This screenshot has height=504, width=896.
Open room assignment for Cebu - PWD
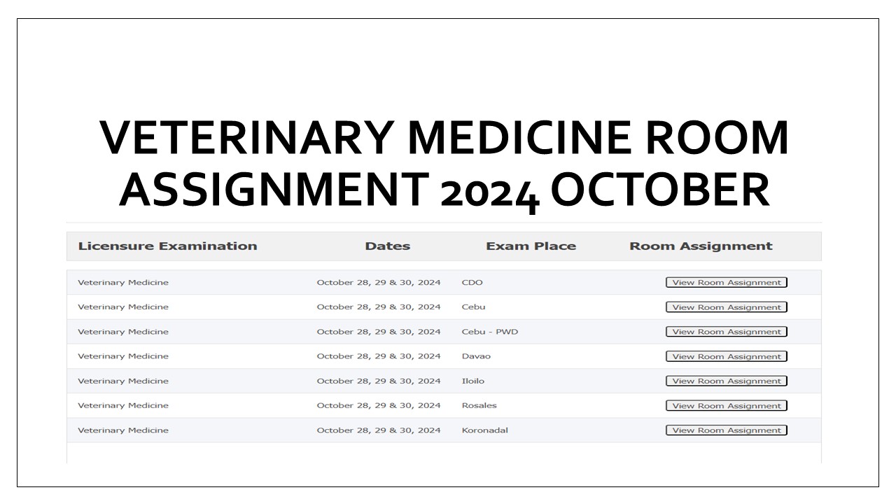pos(726,331)
